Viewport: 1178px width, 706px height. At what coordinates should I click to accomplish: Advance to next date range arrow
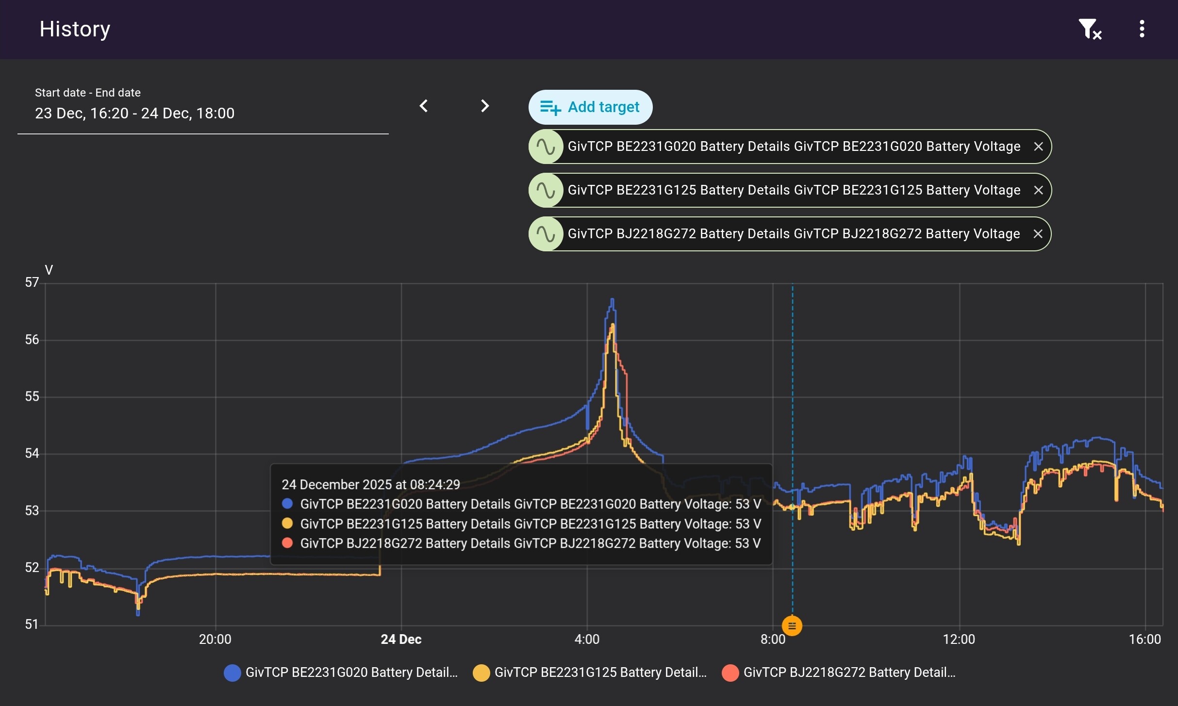[x=484, y=106]
